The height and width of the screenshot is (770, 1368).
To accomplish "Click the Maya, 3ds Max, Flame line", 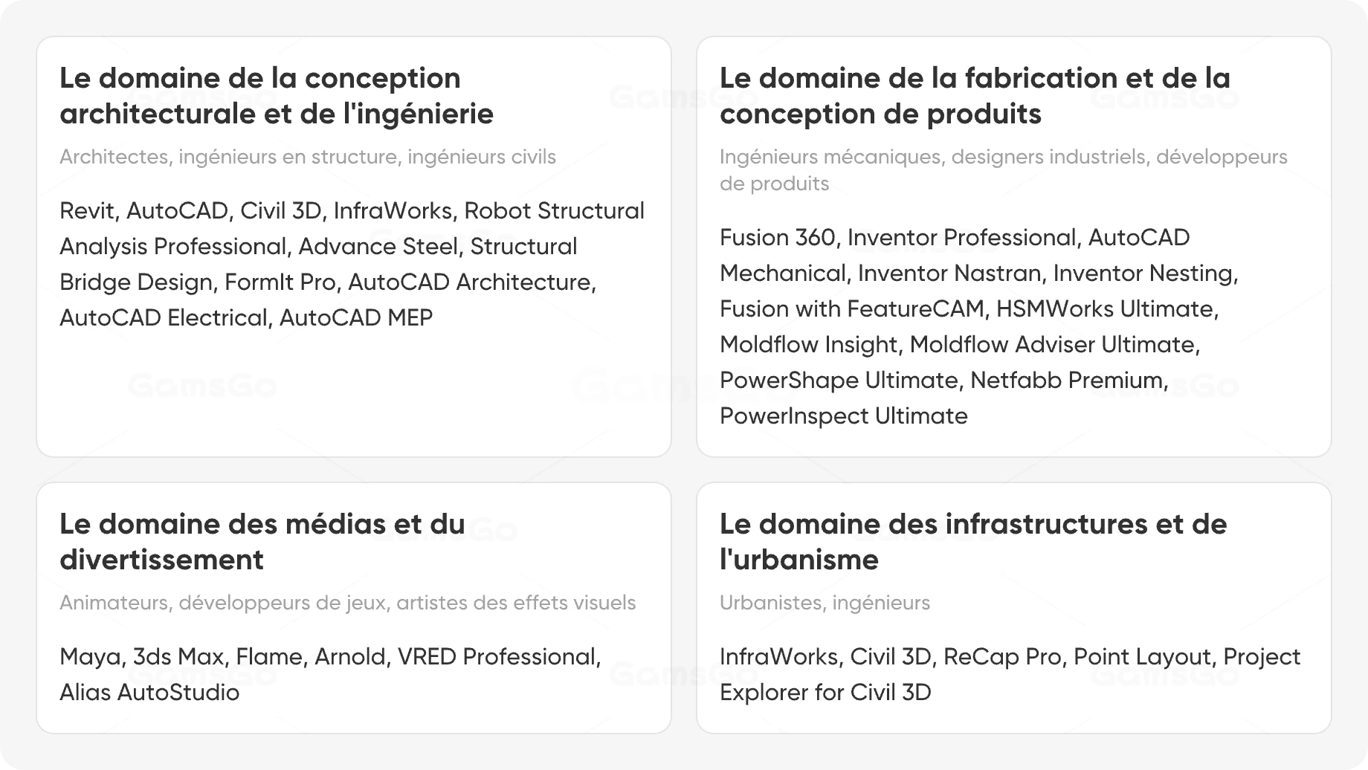I will coord(330,657).
